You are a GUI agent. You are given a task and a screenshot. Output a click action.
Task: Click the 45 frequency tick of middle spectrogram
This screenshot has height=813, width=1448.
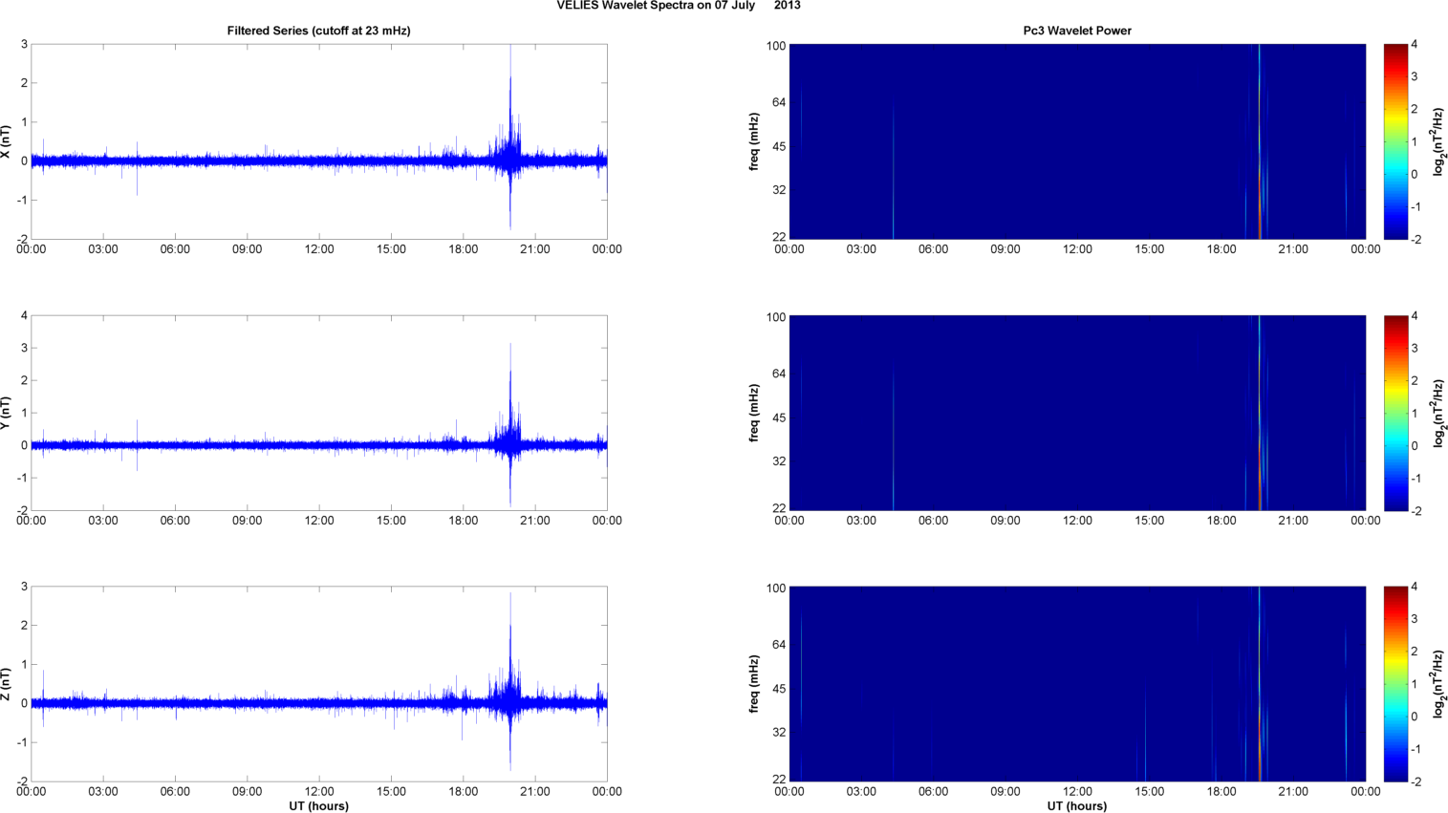tap(779, 417)
